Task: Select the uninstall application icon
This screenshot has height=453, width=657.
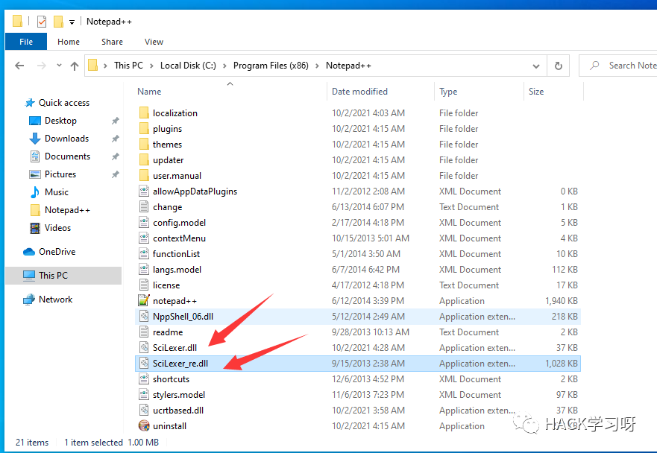Action: [x=144, y=426]
